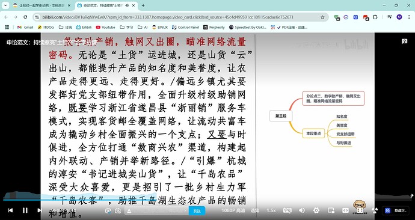Open the YouTube bookmark

point(105,27)
